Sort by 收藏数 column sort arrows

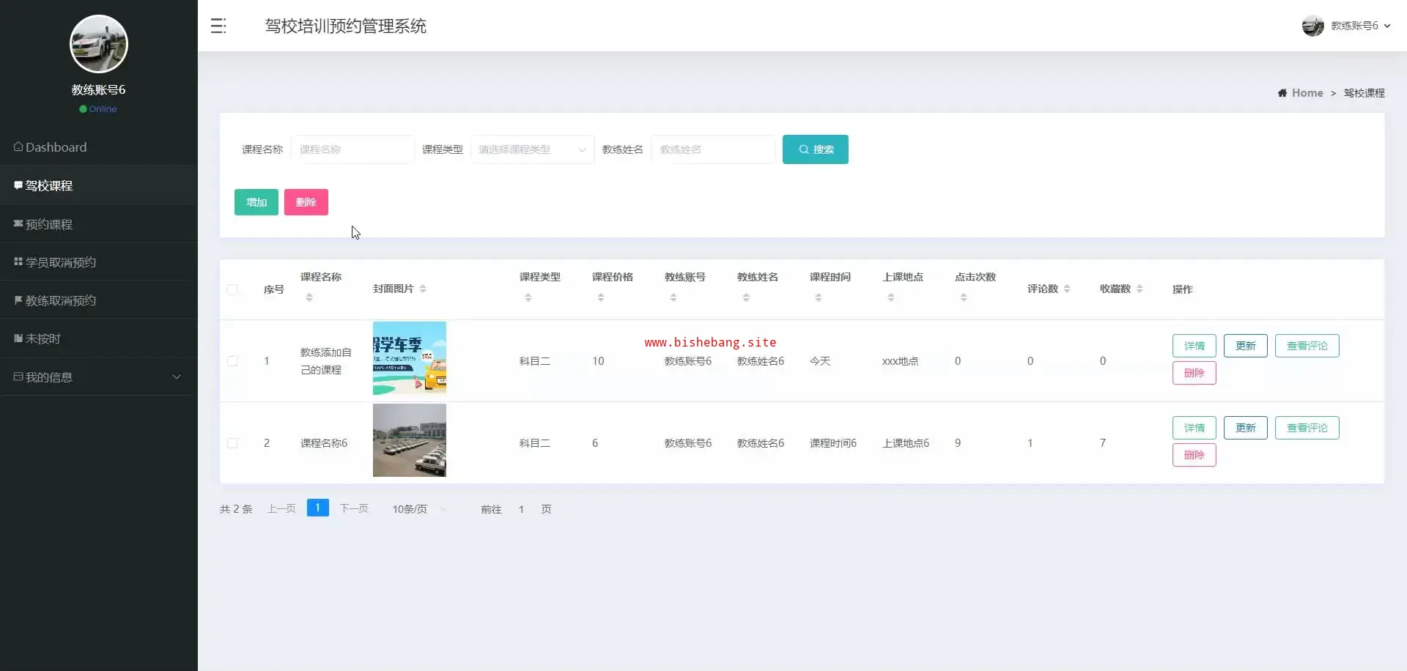point(1140,289)
